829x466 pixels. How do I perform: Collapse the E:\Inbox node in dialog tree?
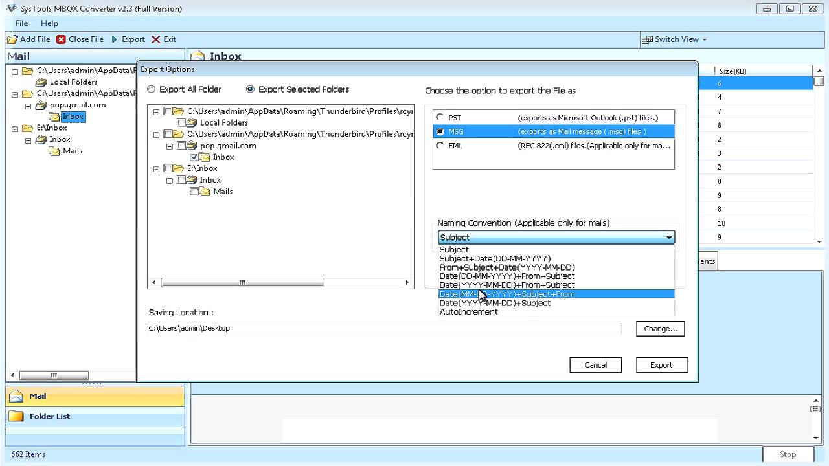(x=156, y=168)
